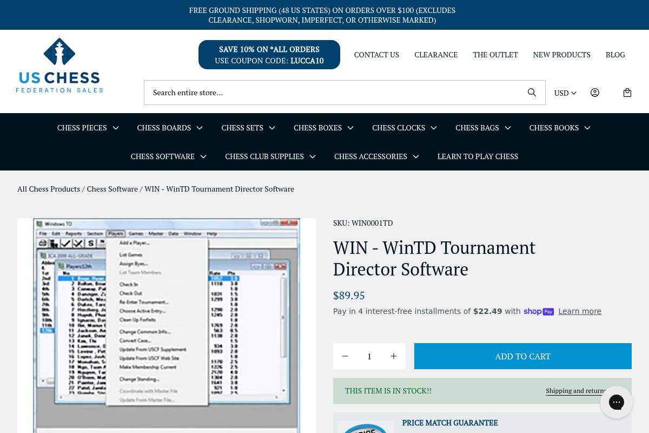Expand the Chess Books menu chevron

coord(587,128)
